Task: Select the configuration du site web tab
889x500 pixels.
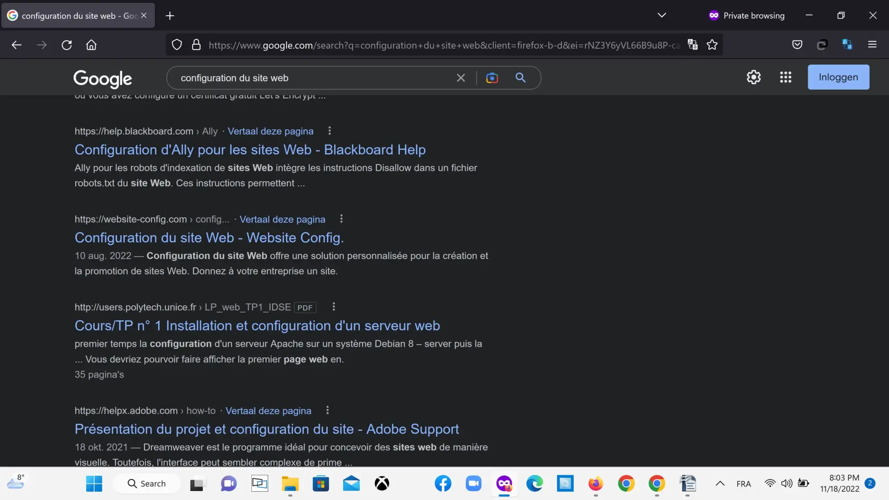Action: click(x=78, y=16)
